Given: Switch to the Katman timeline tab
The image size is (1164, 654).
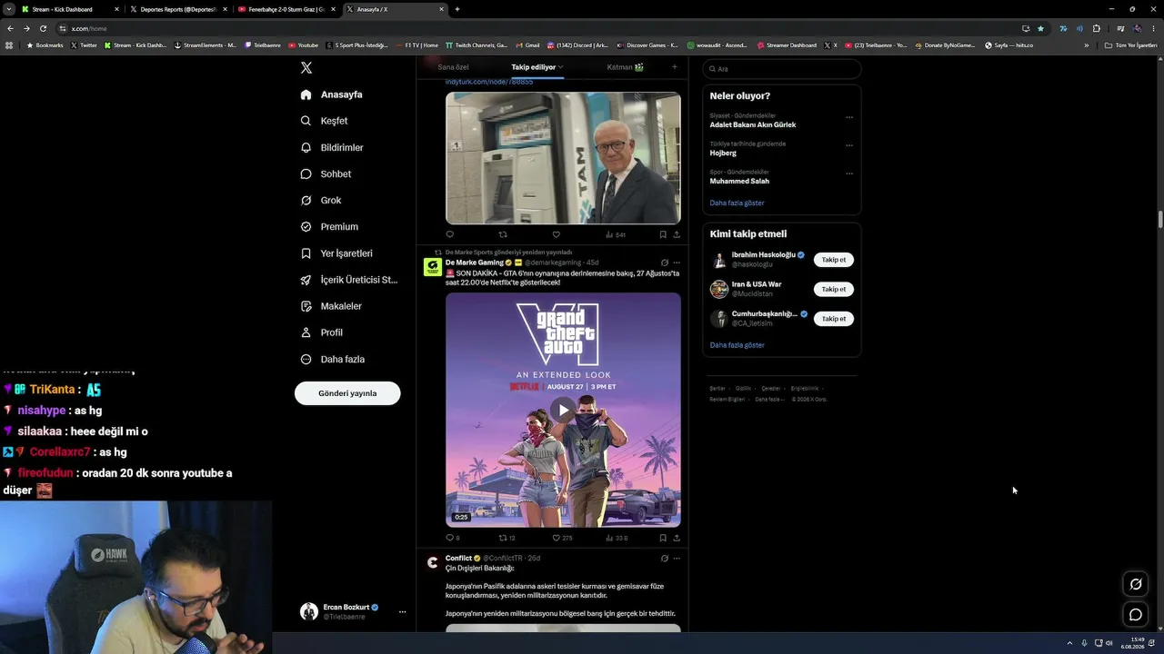Looking at the screenshot, I should (626, 67).
